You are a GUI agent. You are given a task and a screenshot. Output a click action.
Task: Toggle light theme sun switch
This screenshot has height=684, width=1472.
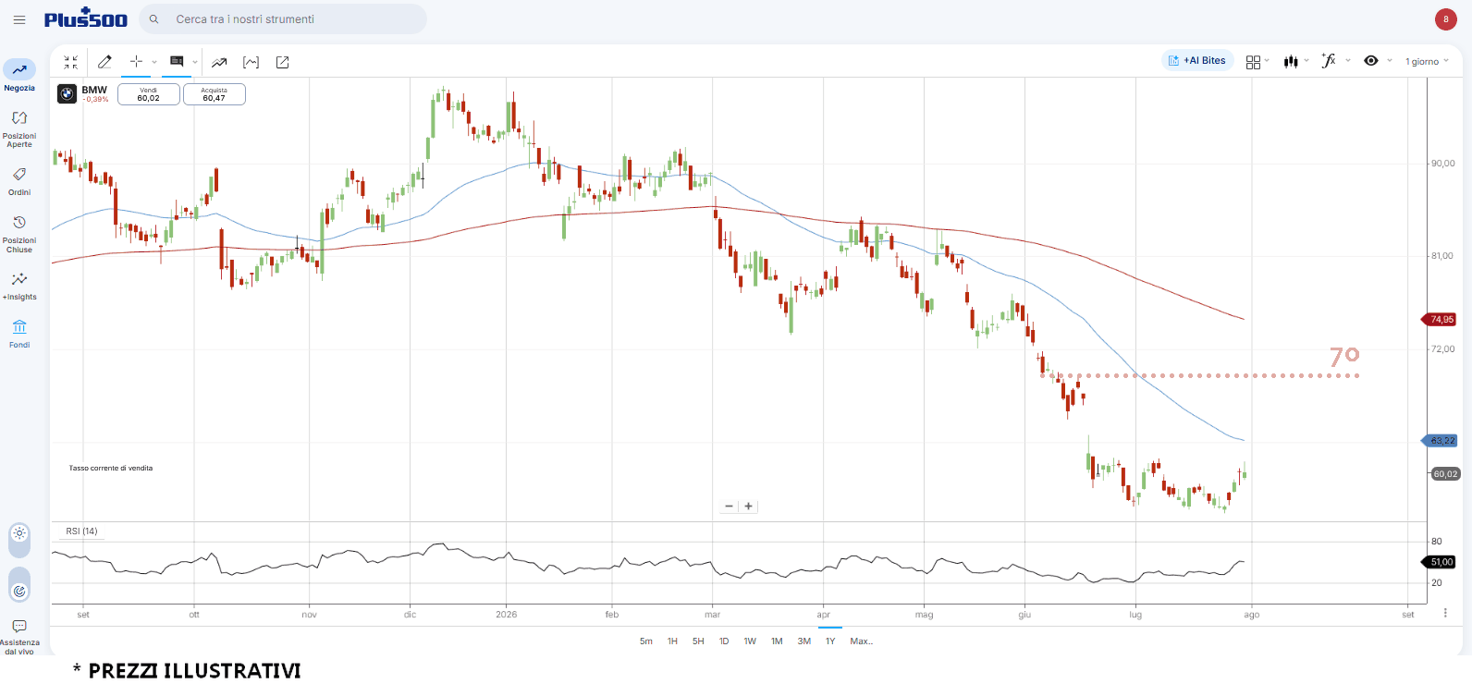(19, 533)
